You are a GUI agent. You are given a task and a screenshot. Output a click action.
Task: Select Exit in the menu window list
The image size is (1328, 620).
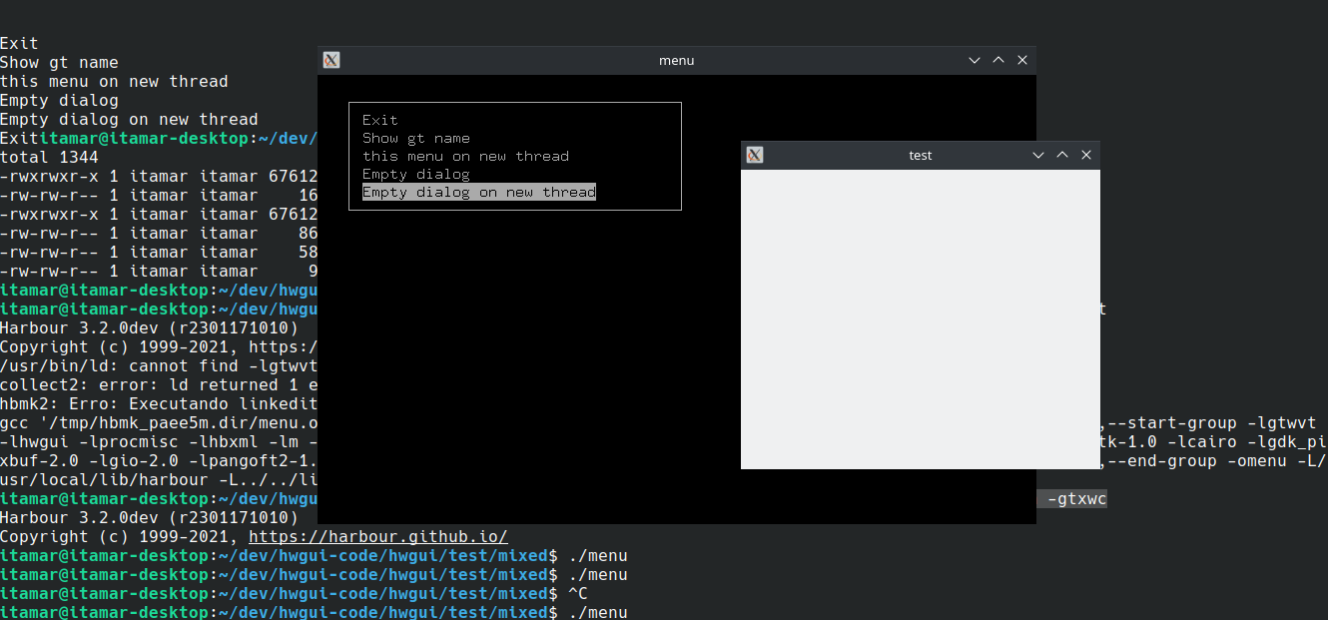pos(380,120)
